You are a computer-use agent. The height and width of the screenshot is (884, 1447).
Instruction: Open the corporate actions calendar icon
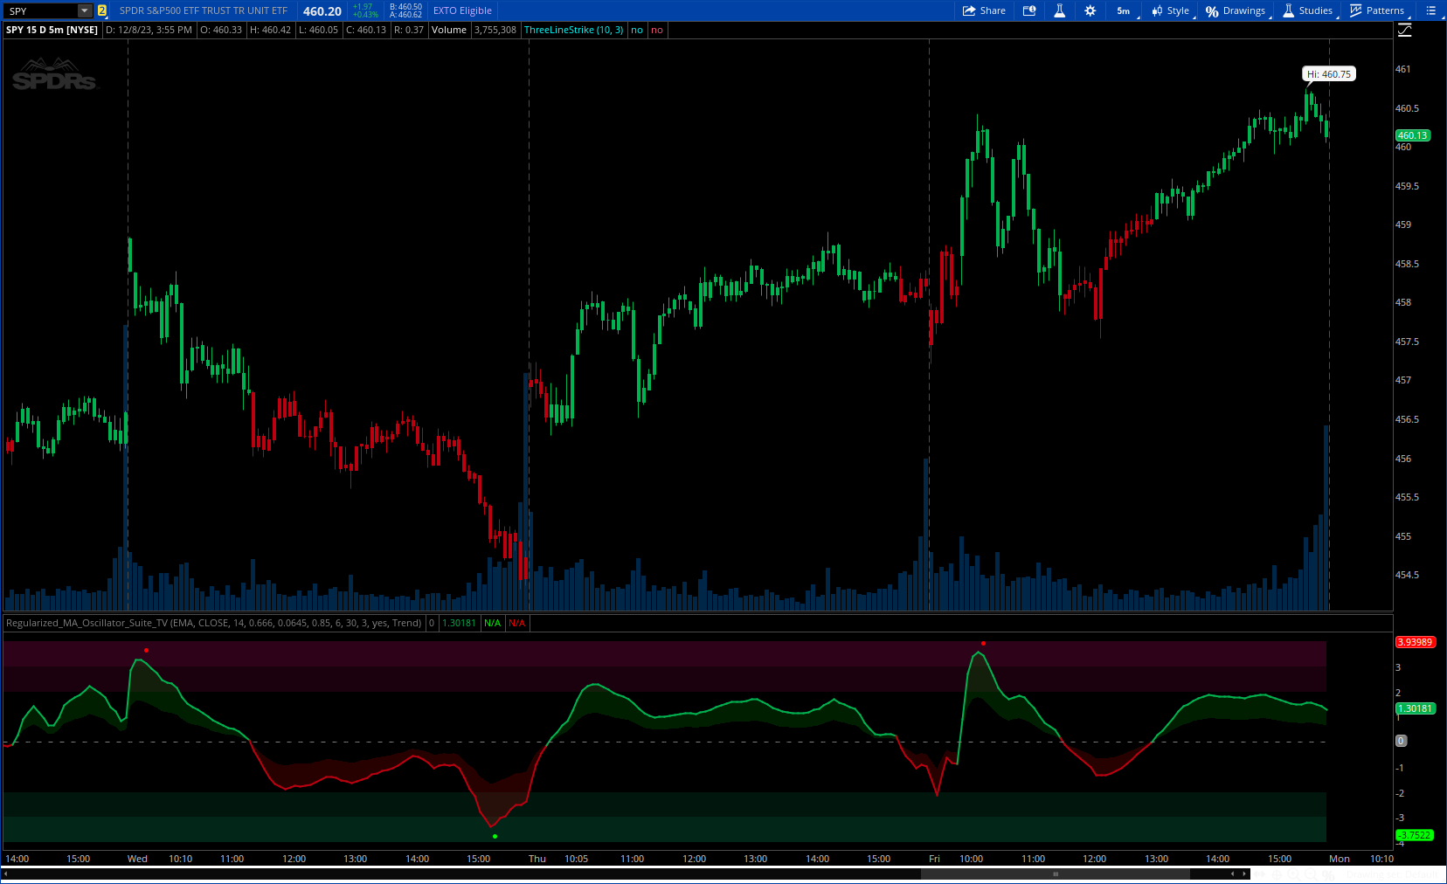pyautogui.click(x=1029, y=10)
